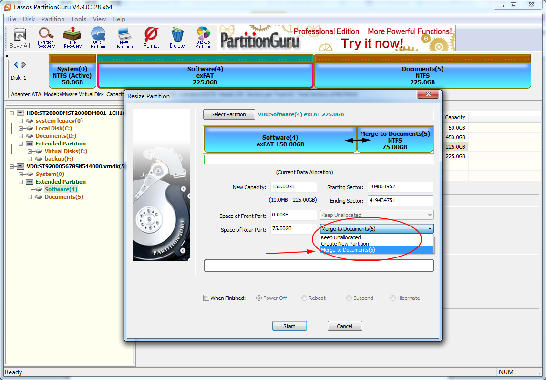Select the Reboot radio button
Image resolution: width=546 pixels, height=380 pixels.
point(304,298)
